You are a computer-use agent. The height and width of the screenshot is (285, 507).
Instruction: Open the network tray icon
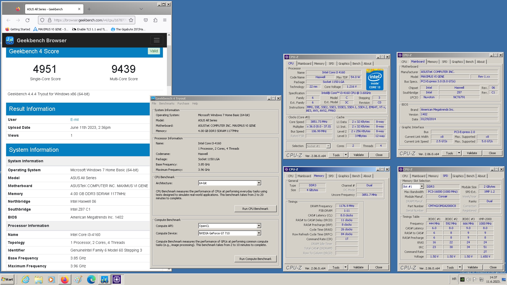(x=481, y=279)
